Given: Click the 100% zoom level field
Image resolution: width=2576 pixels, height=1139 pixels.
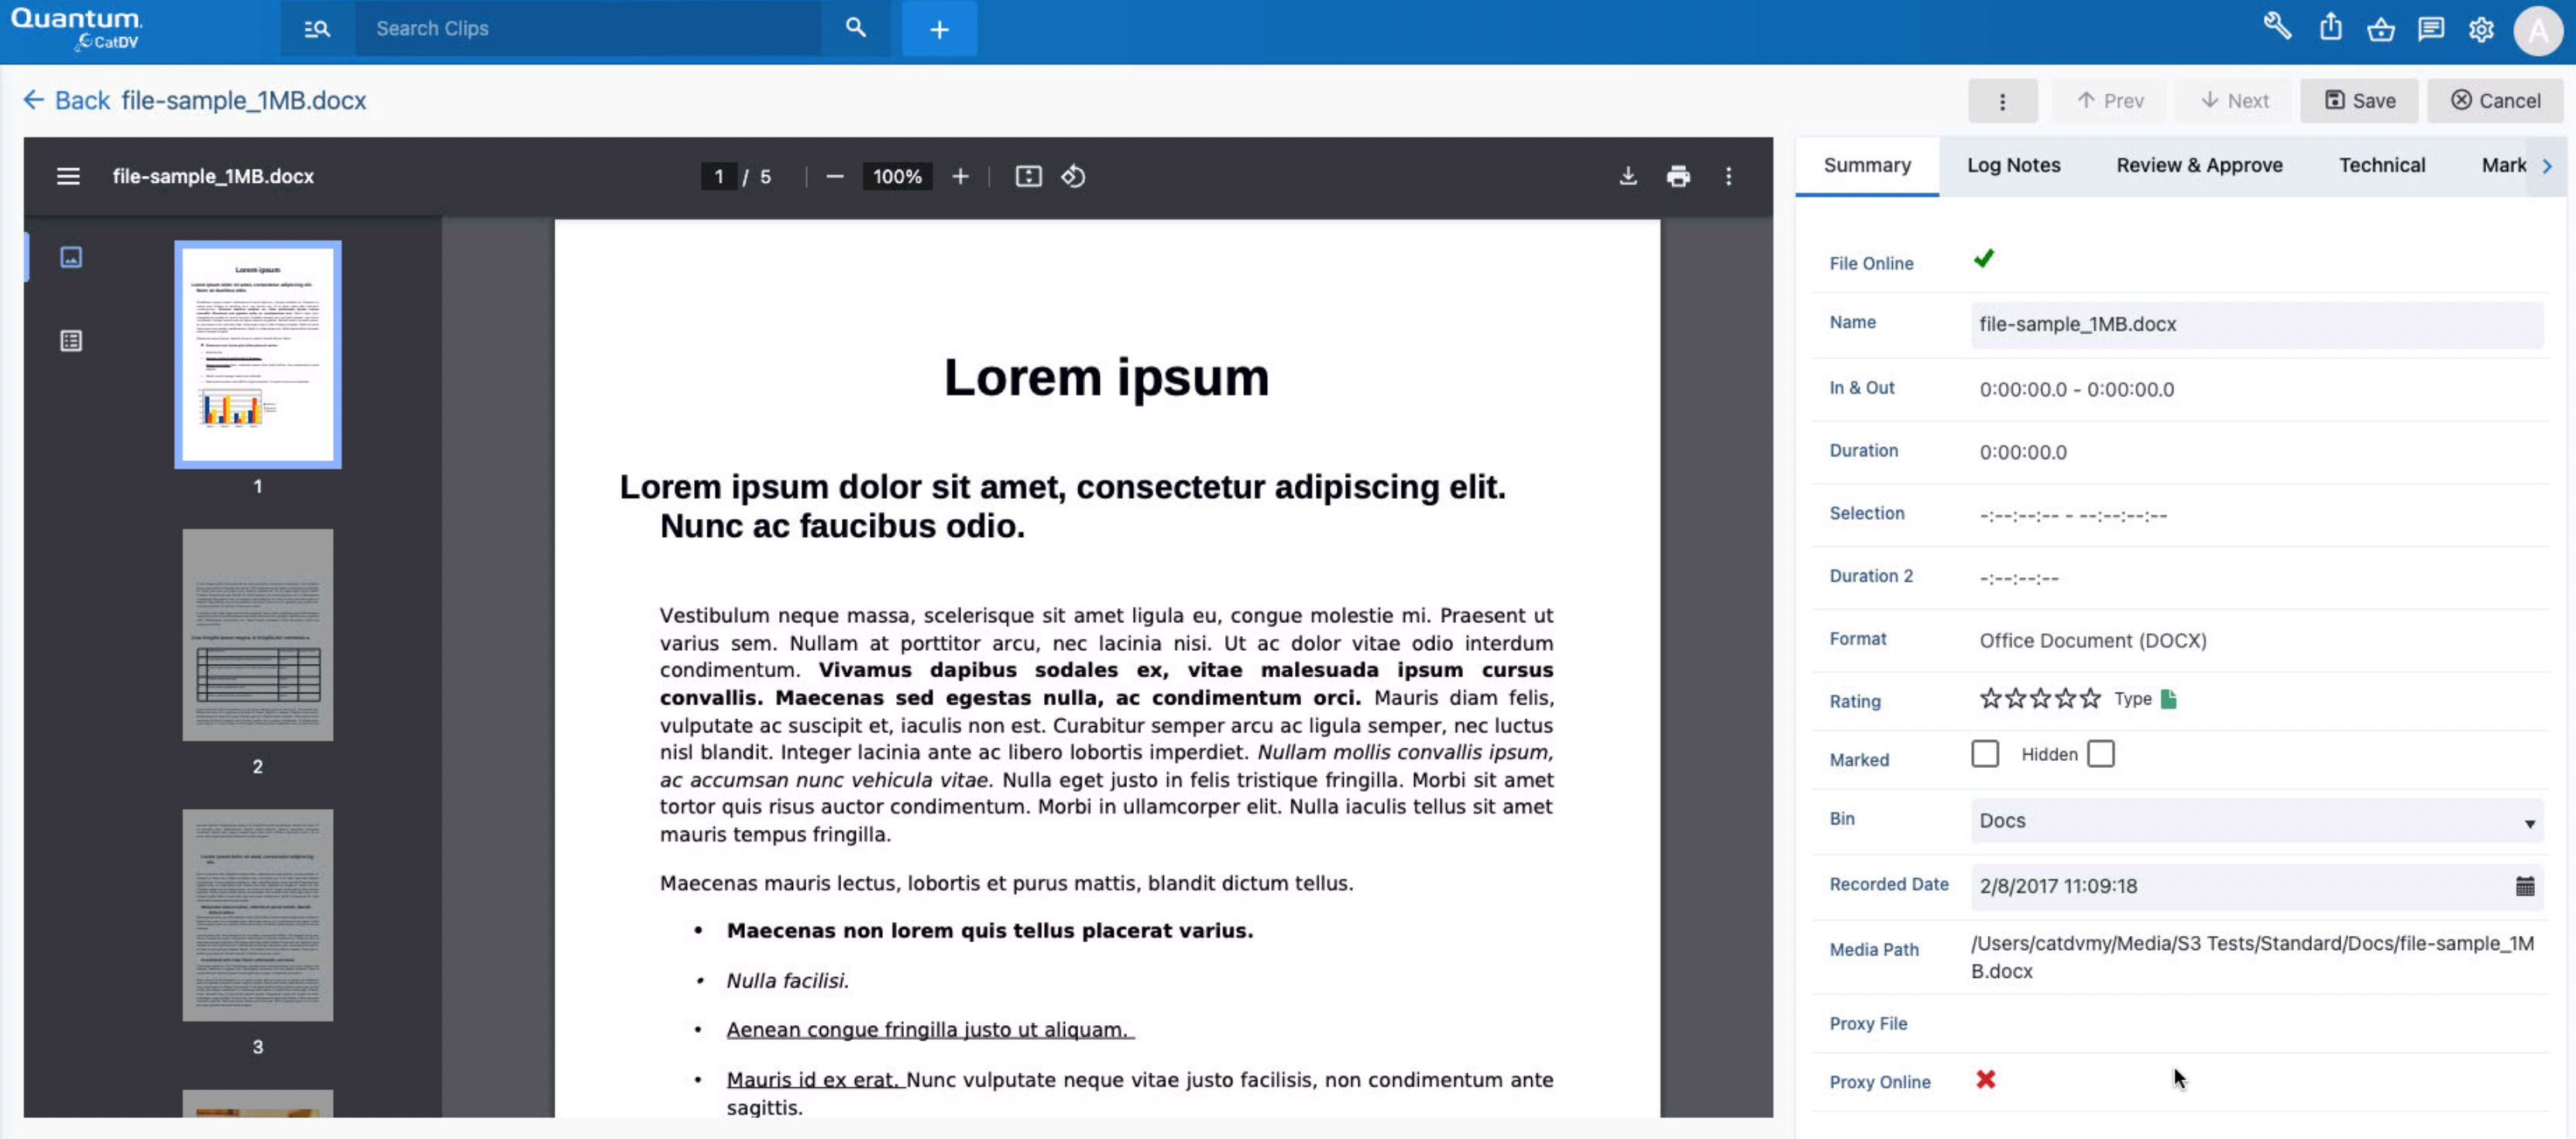Looking at the screenshot, I should tap(897, 177).
